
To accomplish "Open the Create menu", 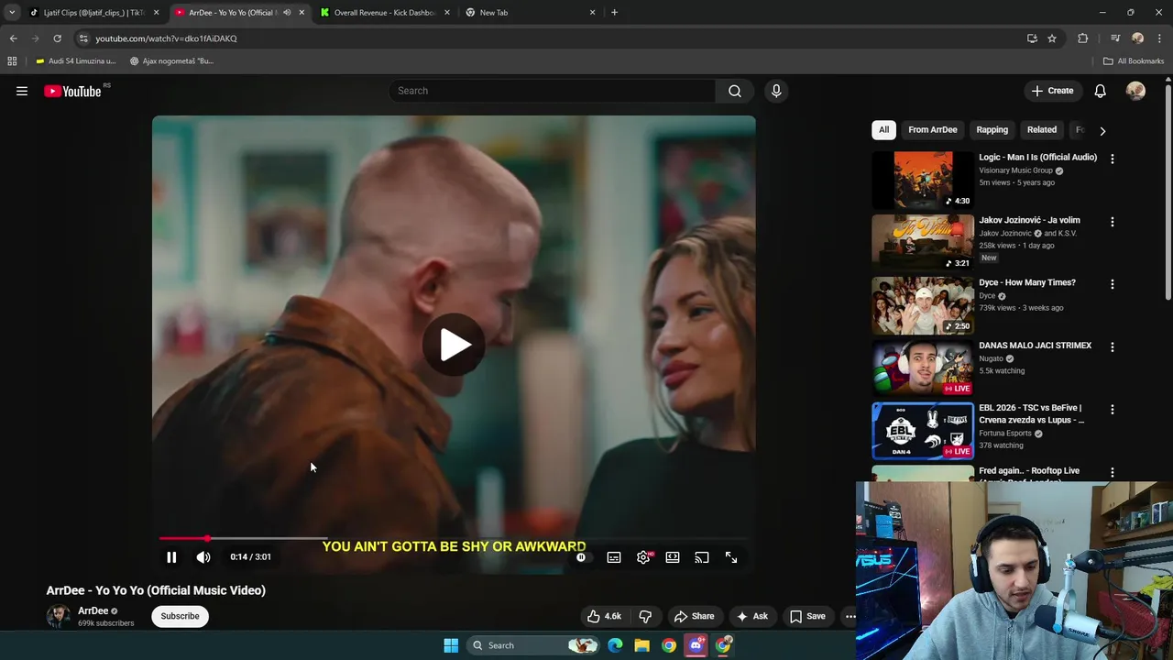I will pos(1051,91).
